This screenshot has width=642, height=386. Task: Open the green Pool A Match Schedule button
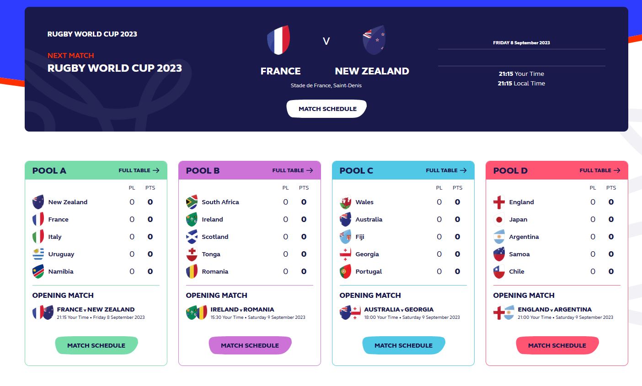pos(96,345)
